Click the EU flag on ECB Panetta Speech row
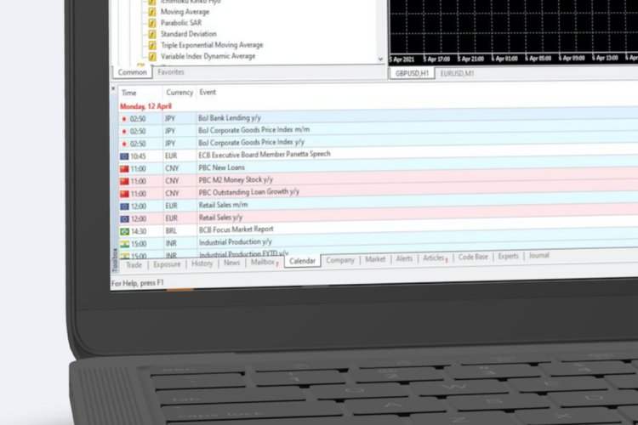 click(x=124, y=156)
